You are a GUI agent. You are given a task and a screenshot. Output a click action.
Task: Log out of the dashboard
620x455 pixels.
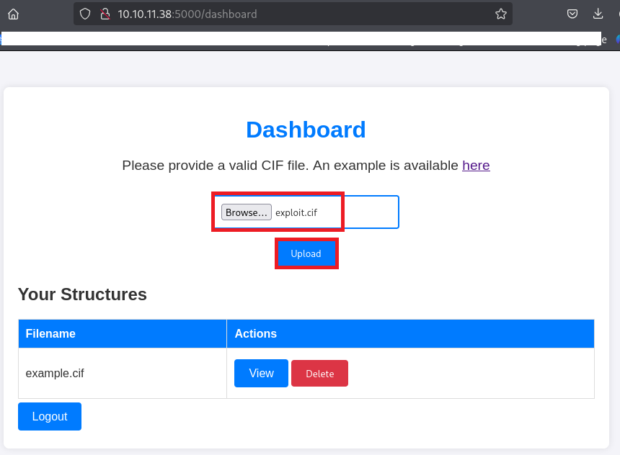50,417
